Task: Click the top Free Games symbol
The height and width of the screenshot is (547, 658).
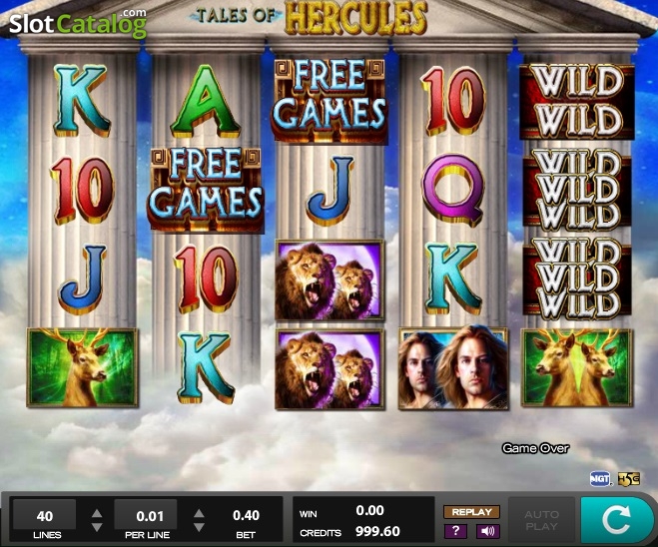Action: [x=329, y=101]
